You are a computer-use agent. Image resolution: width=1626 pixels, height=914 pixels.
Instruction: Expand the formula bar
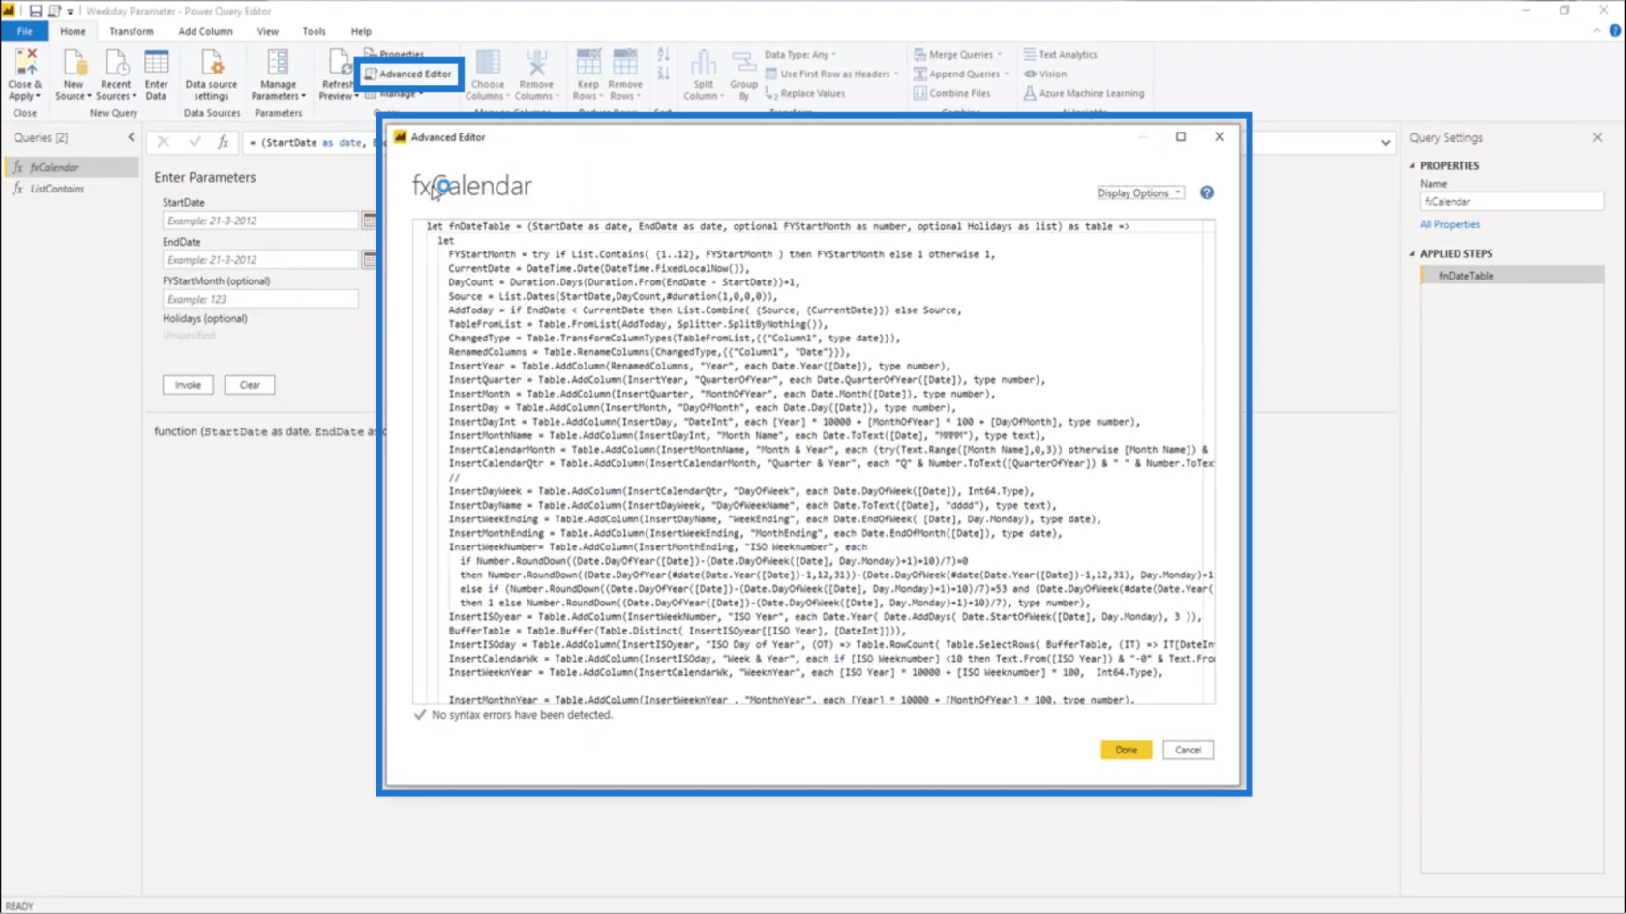tap(1385, 143)
